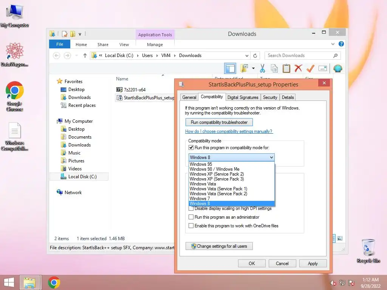Click the scissors Cut icon
The image size is (387, 290).
click(262, 68)
